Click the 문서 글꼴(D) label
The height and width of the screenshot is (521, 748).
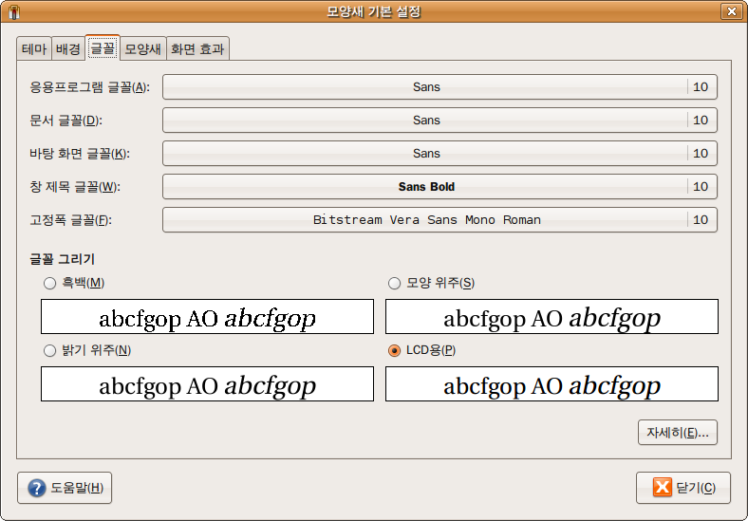click(65, 121)
